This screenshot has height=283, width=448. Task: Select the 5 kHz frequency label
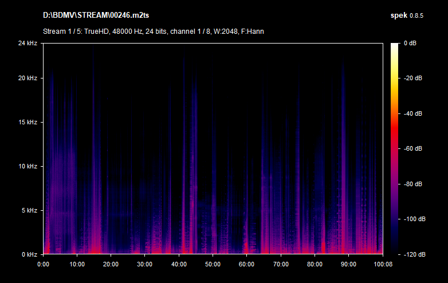(29, 210)
